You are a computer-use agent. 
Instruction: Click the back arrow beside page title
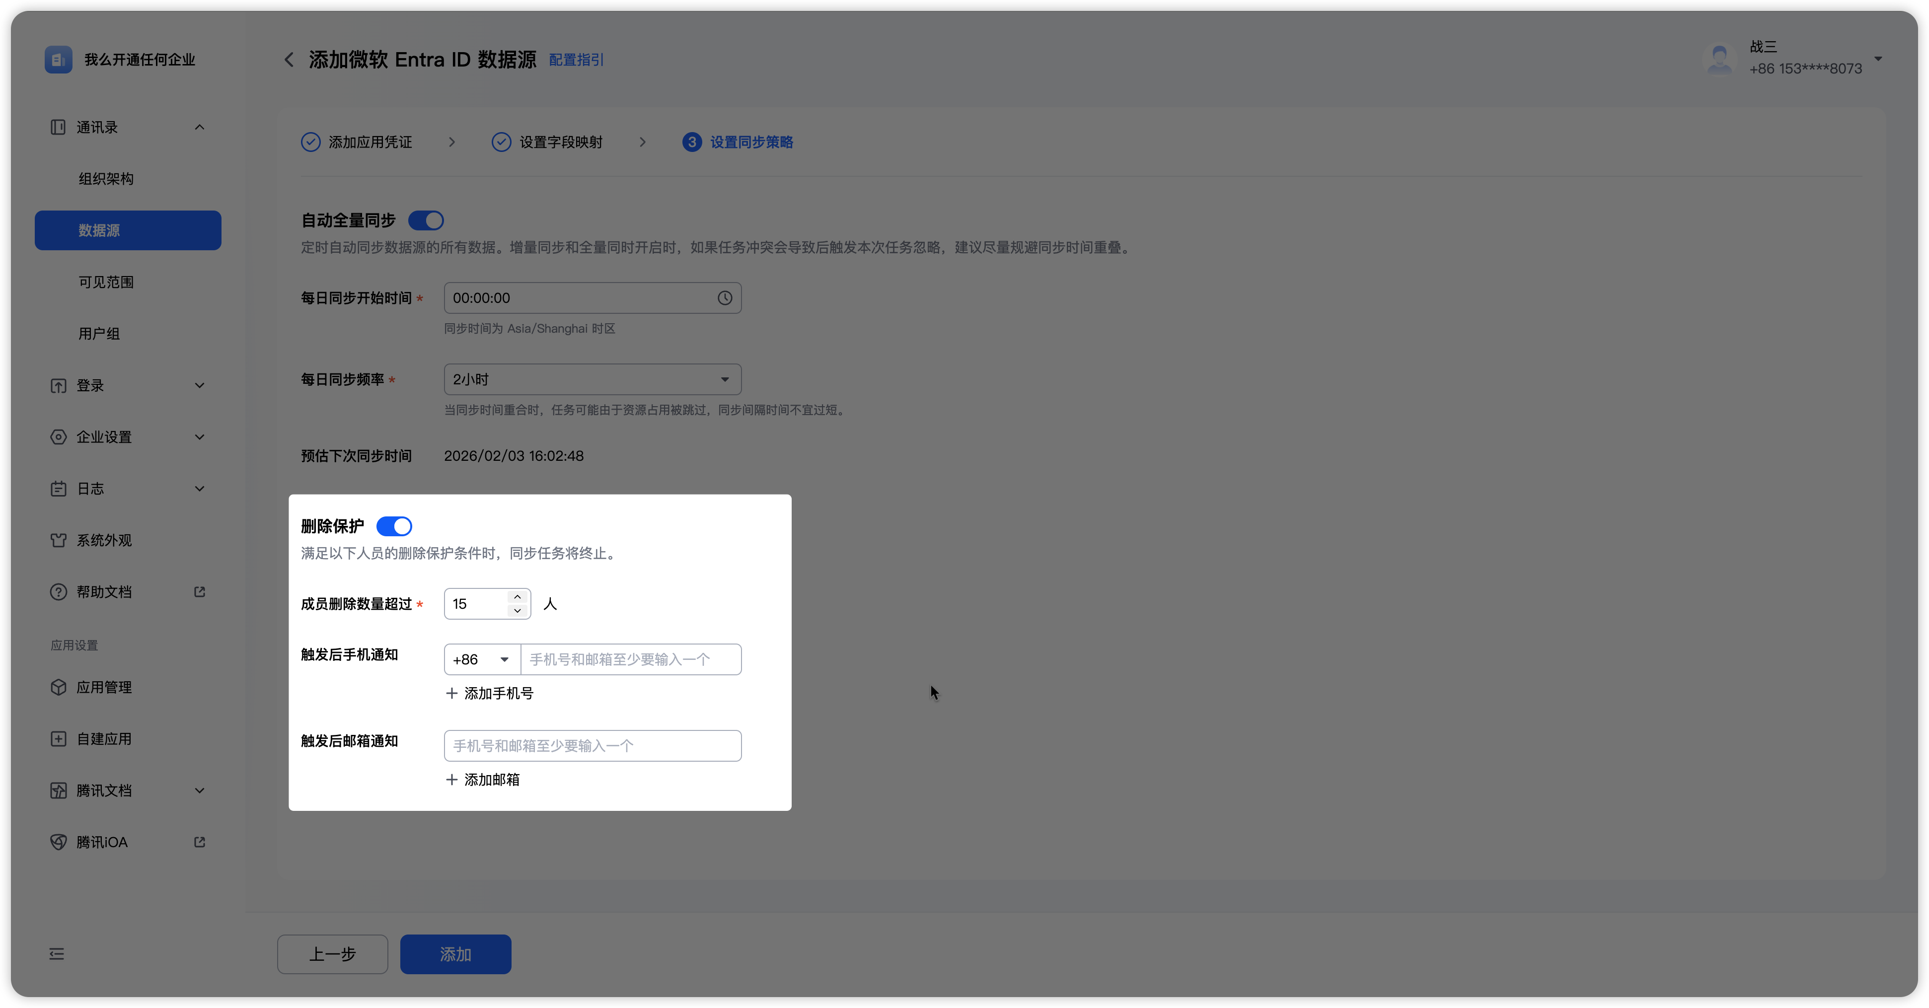pyautogui.click(x=289, y=59)
